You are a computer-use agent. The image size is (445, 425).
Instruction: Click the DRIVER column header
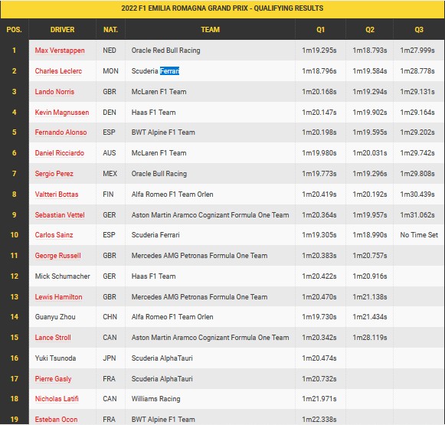[x=63, y=30]
